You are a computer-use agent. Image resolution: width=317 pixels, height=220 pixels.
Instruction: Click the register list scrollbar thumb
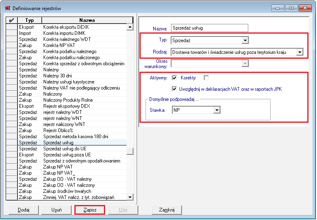click(x=130, y=151)
